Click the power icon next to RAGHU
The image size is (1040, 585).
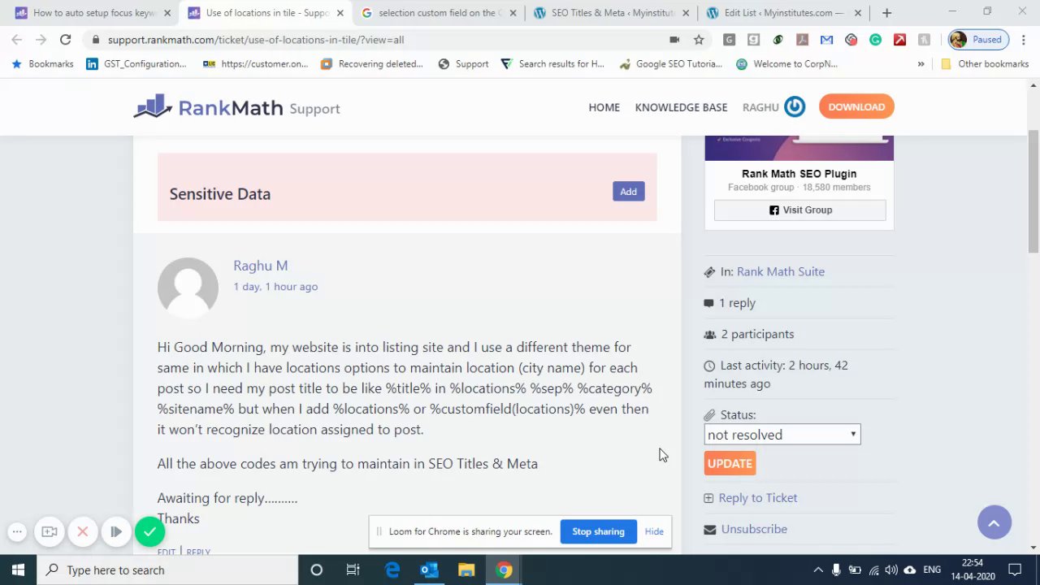[795, 106]
